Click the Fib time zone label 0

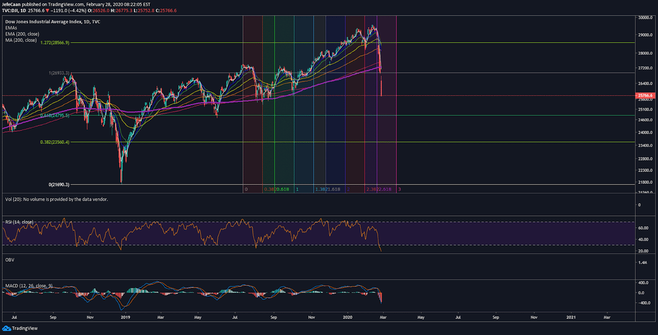246,189
